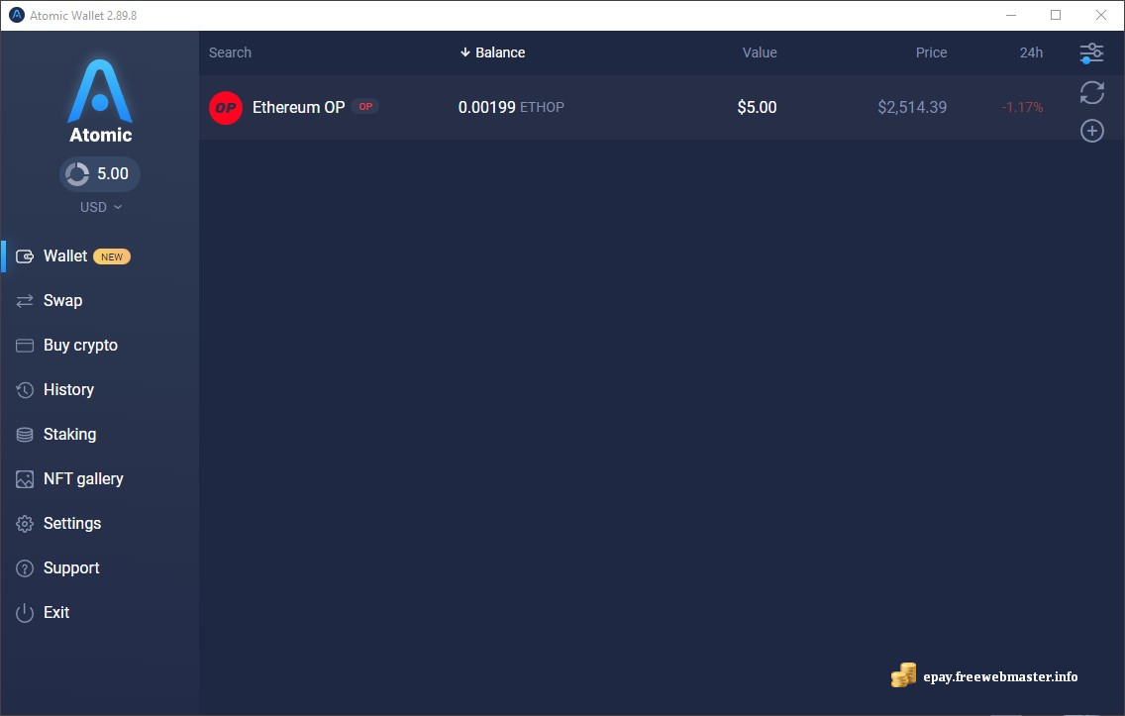Click the $5.00 value cell

coord(757,107)
